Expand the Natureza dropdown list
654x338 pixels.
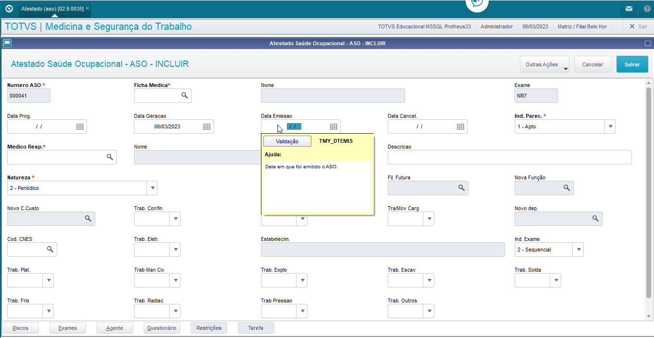152,188
